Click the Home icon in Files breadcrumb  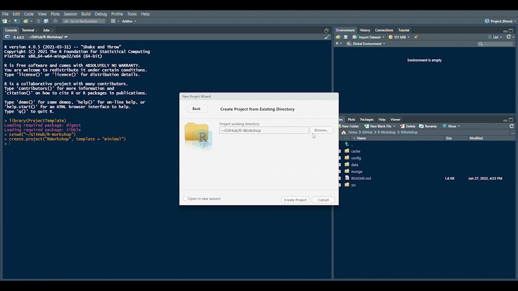[344, 132]
